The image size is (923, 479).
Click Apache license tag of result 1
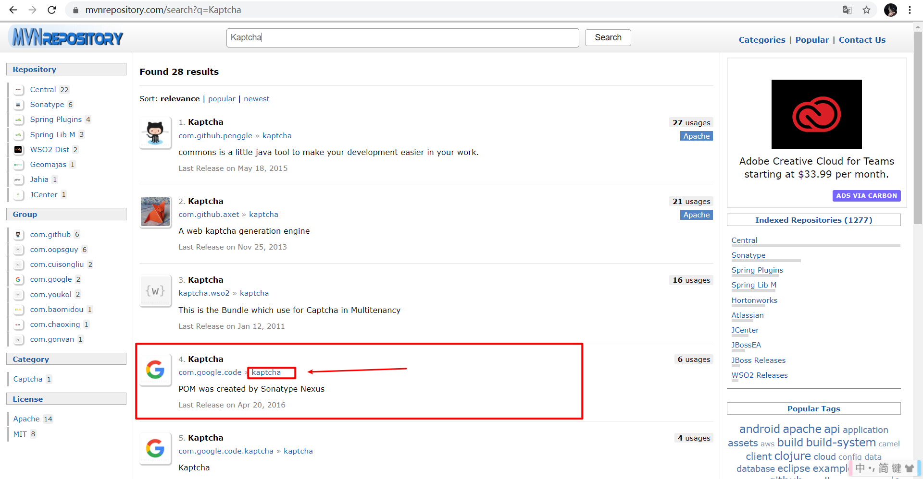[697, 136]
